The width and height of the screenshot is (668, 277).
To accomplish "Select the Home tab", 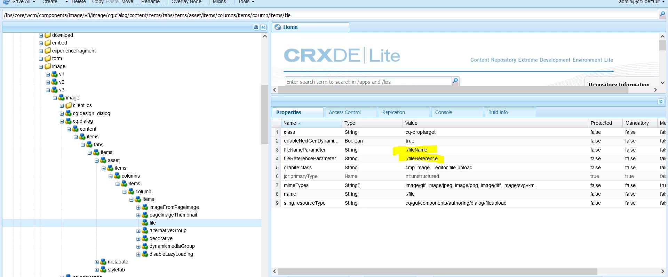I will [x=311, y=27].
